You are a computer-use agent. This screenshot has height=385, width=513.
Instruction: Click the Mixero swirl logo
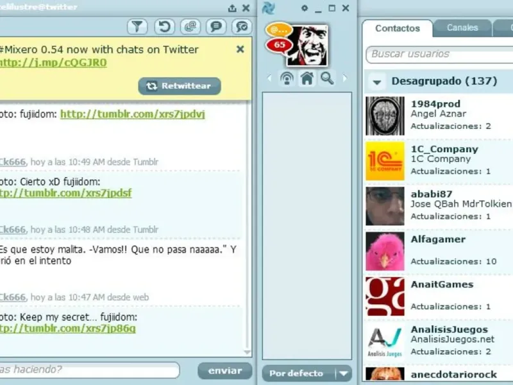(268, 8)
